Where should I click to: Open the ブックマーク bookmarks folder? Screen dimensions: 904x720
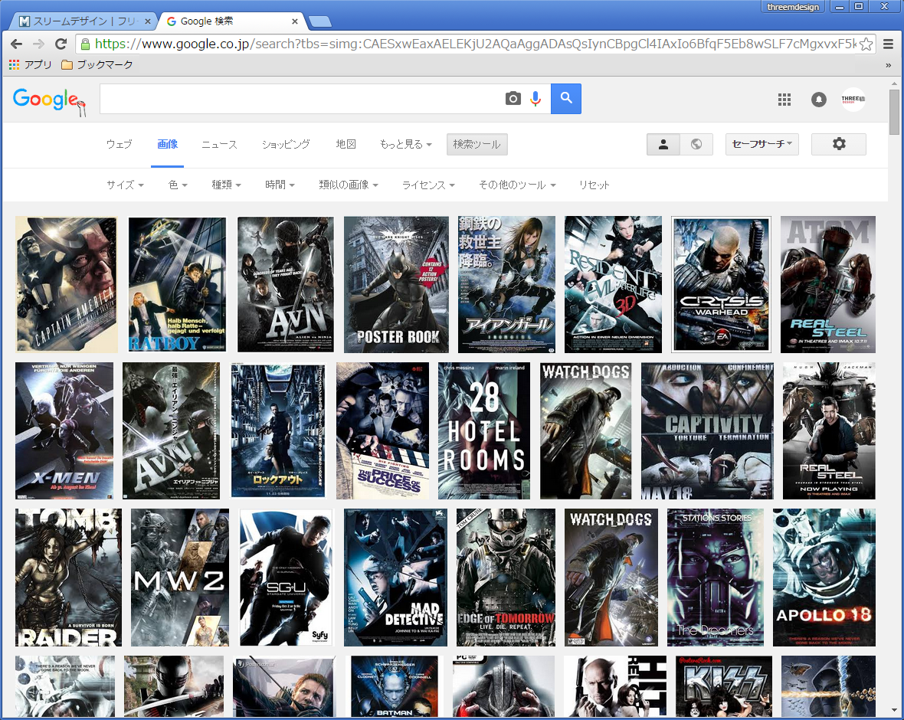pyautogui.click(x=97, y=65)
